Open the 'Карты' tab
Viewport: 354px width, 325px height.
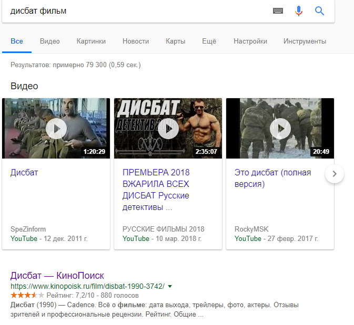coord(175,41)
